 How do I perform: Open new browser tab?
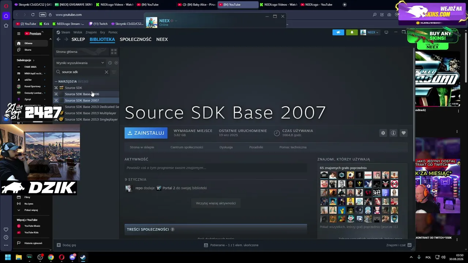[x=344, y=5]
